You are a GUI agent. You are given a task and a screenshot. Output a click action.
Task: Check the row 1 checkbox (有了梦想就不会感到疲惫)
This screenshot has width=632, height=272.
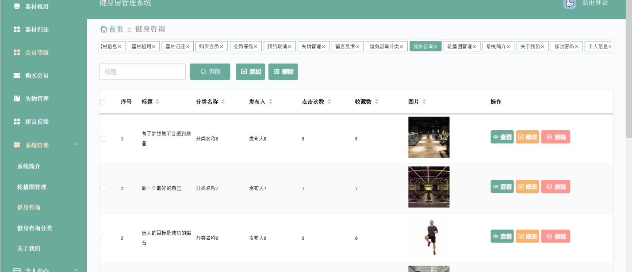pyautogui.click(x=103, y=139)
